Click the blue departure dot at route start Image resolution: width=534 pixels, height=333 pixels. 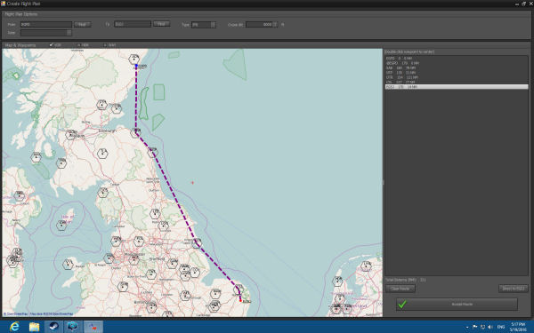click(136, 65)
